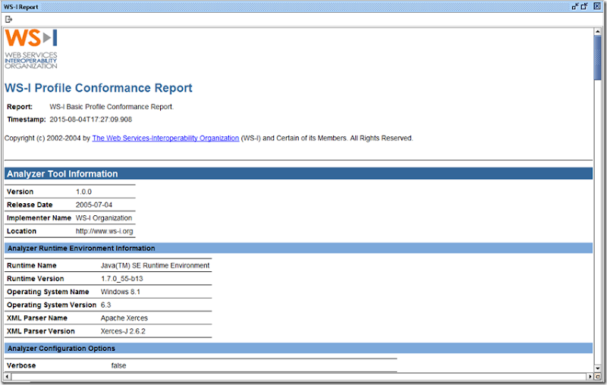Click the corner icon below vertical scrollbar
The width and height of the screenshot is (607, 385).
(x=598, y=376)
